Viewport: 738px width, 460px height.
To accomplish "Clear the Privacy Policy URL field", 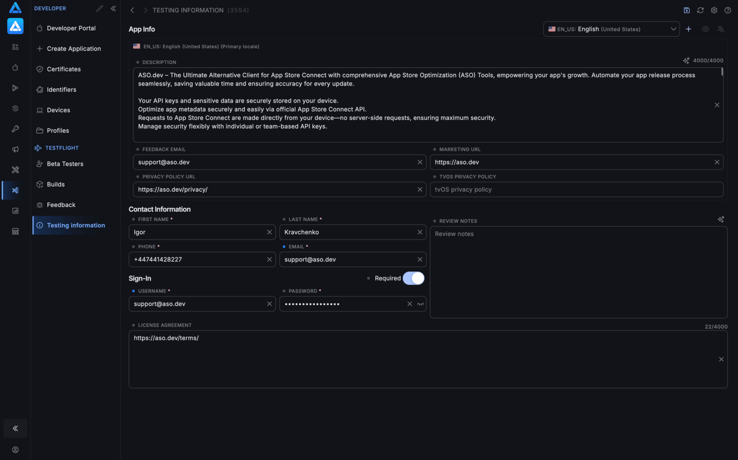I will pos(420,190).
